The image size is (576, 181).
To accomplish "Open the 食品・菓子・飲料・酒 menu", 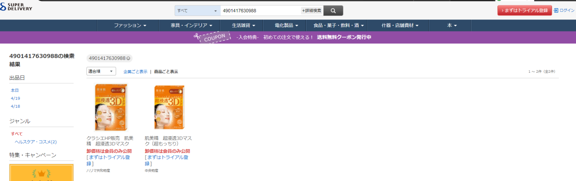I will click(x=338, y=26).
